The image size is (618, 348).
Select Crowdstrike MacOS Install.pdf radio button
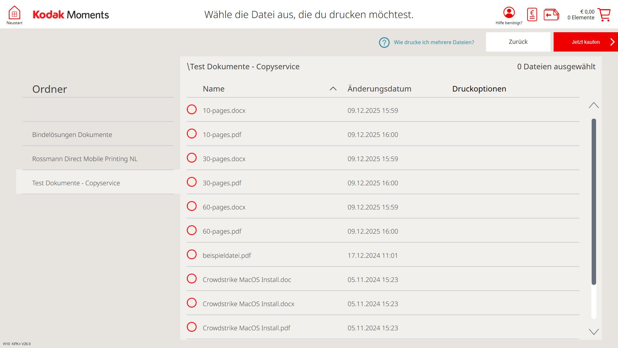point(192,327)
